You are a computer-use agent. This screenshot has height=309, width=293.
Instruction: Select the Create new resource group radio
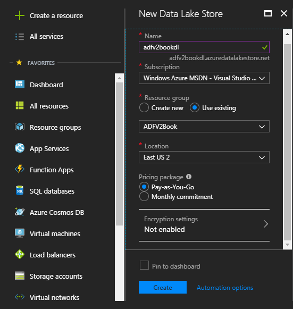point(144,107)
